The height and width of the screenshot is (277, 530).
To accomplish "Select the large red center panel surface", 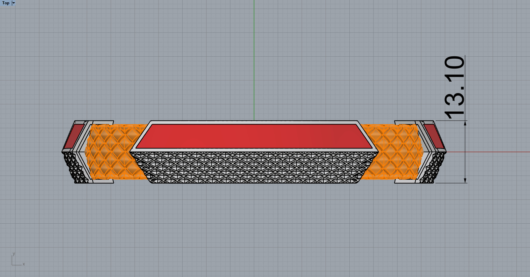I will pyautogui.click(x=254, y=136).
